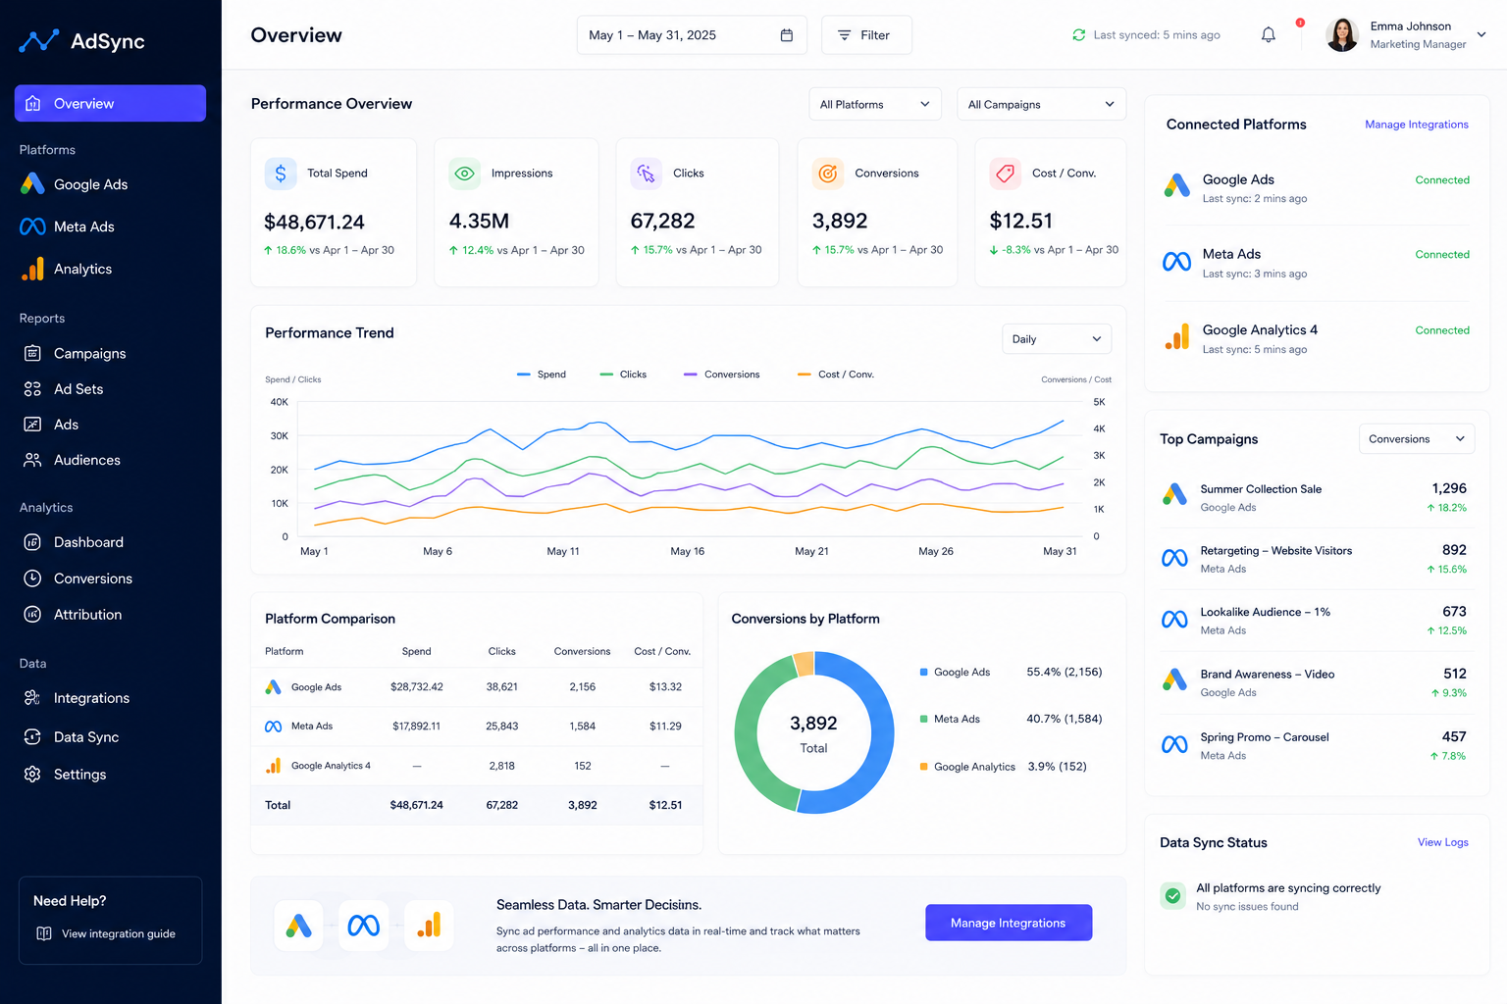Click calendar icon in date range field
1507x1004 pixels.
(786, 35)
